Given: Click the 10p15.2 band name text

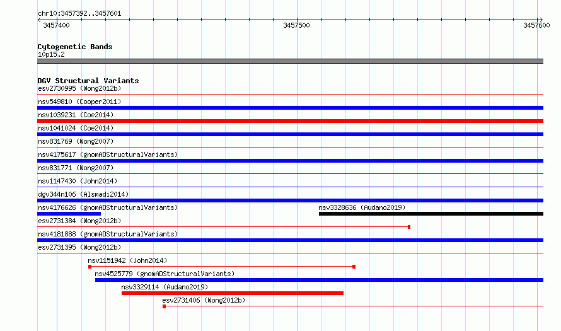Looking at the screenshot, I should click(x=51, y=54).
